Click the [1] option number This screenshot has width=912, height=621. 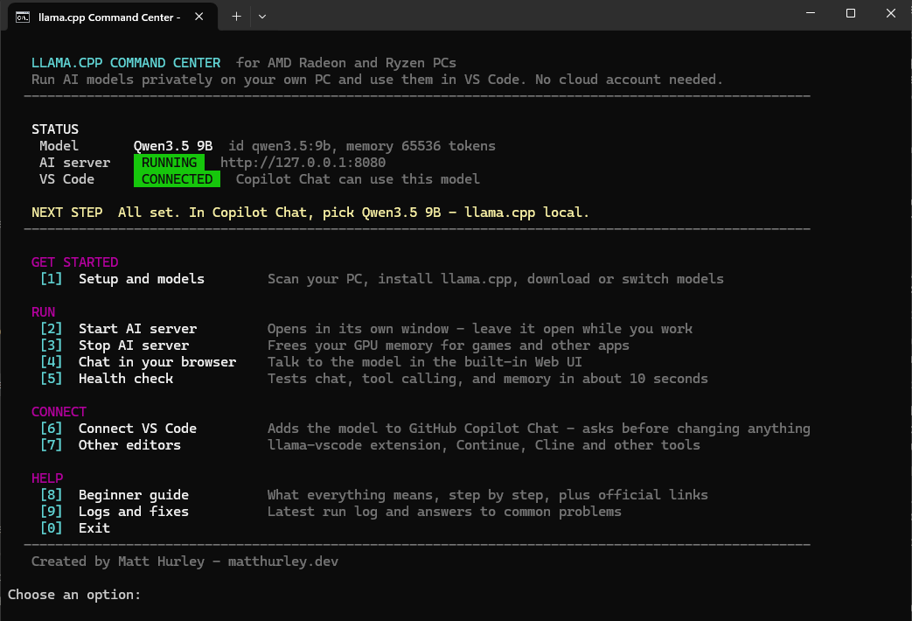pyautogui.click(x=52, y=279)
